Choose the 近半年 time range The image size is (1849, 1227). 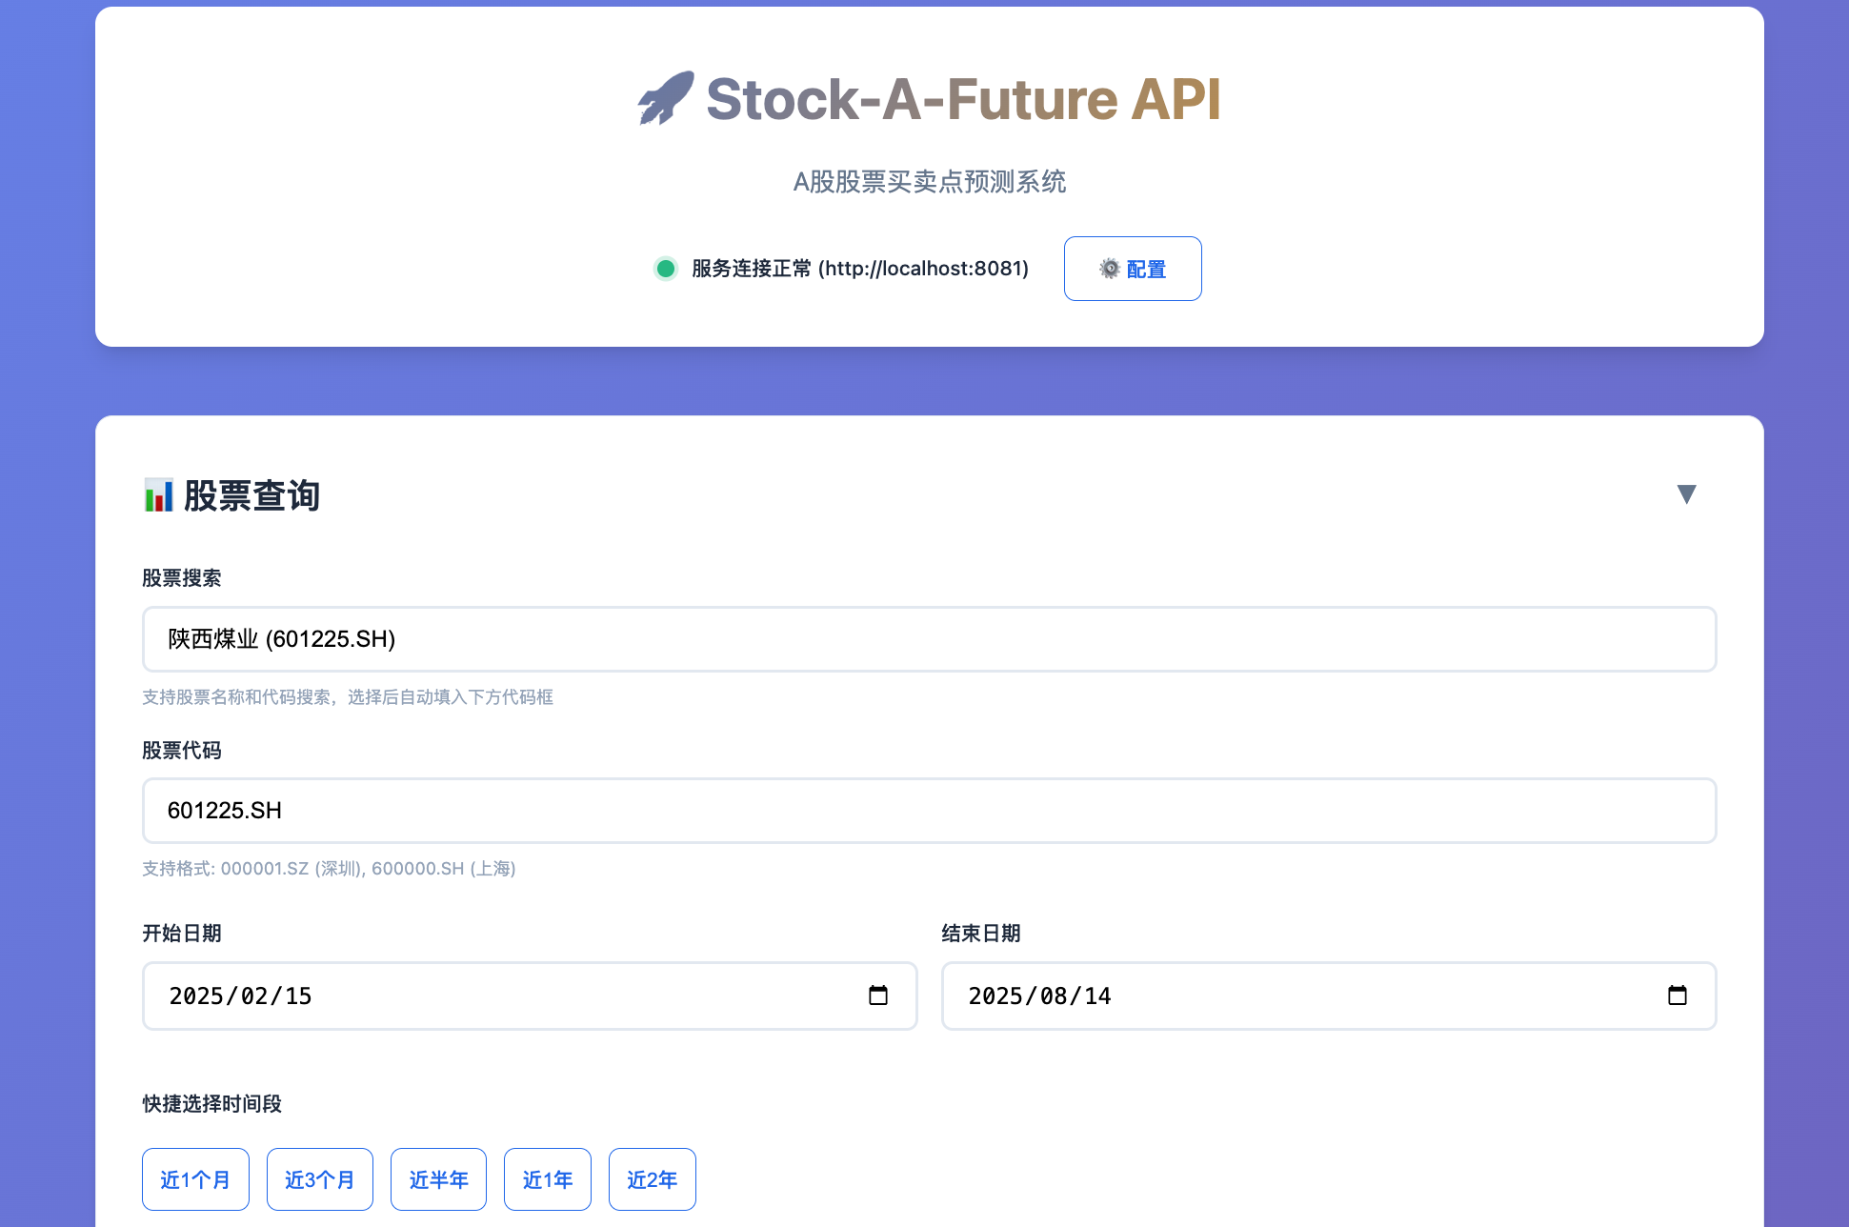[x=438, y=1179]
